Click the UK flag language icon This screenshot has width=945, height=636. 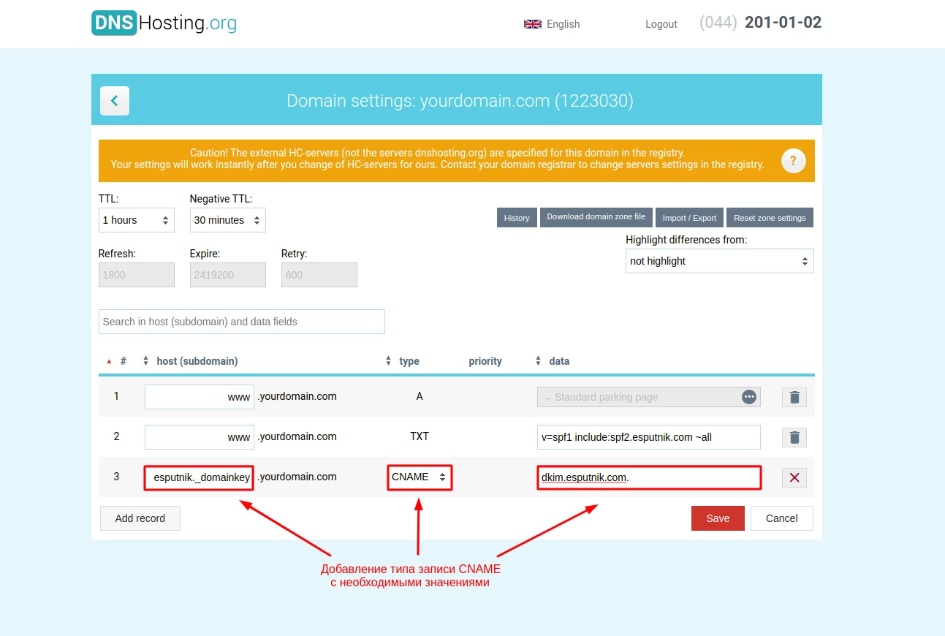(532, 24)
